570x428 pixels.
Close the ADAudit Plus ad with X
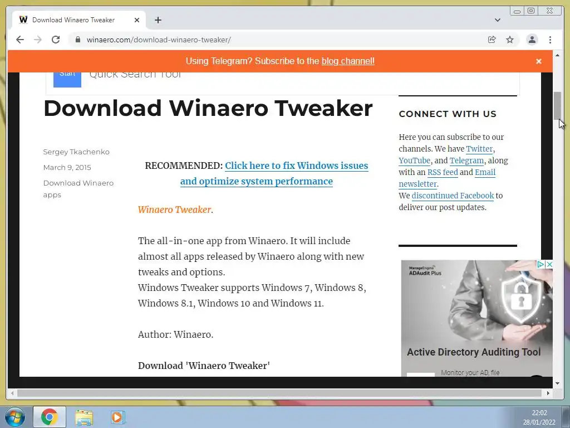pyautogui.click(x=549, y=264)
